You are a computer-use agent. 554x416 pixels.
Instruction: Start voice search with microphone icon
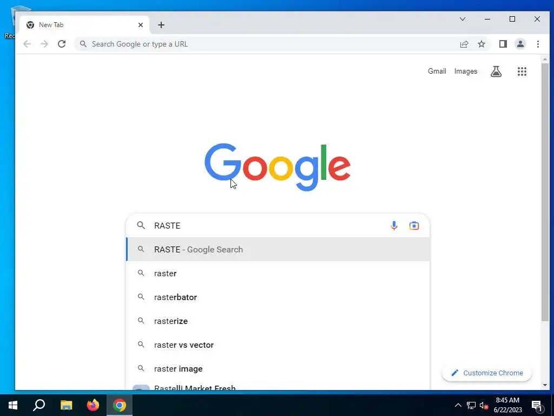394,226
